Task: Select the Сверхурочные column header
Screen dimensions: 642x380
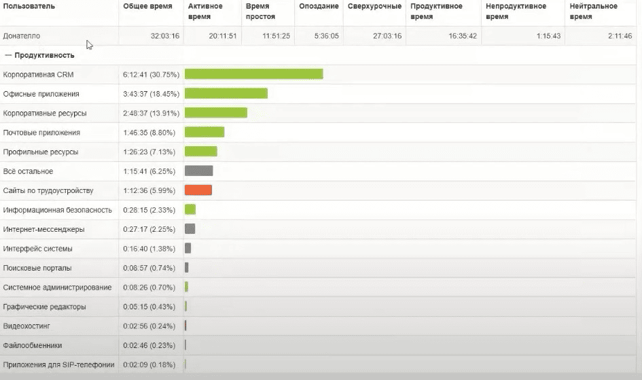Action: click(374, 6)
